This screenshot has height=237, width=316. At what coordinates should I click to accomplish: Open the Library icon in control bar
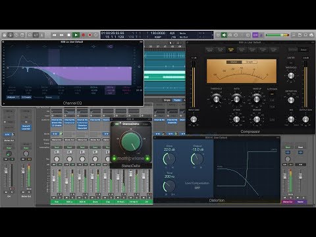coord(5,35)
